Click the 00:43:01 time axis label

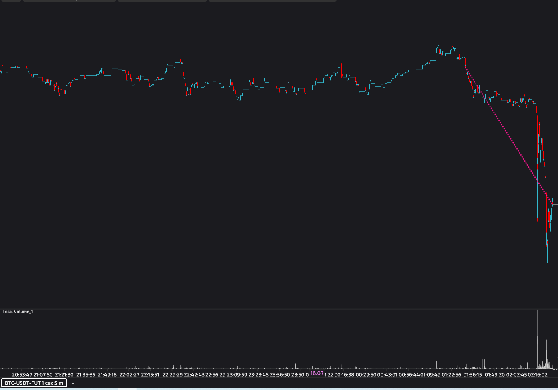click(387, 375)
